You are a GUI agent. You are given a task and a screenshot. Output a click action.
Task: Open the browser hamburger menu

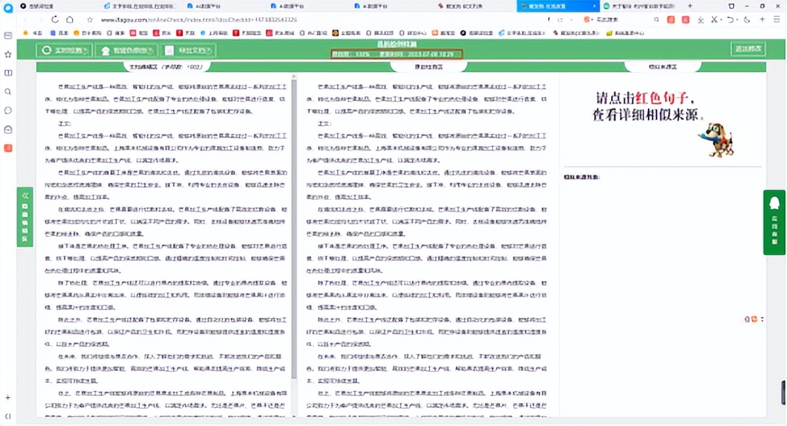tap(778, 20)
